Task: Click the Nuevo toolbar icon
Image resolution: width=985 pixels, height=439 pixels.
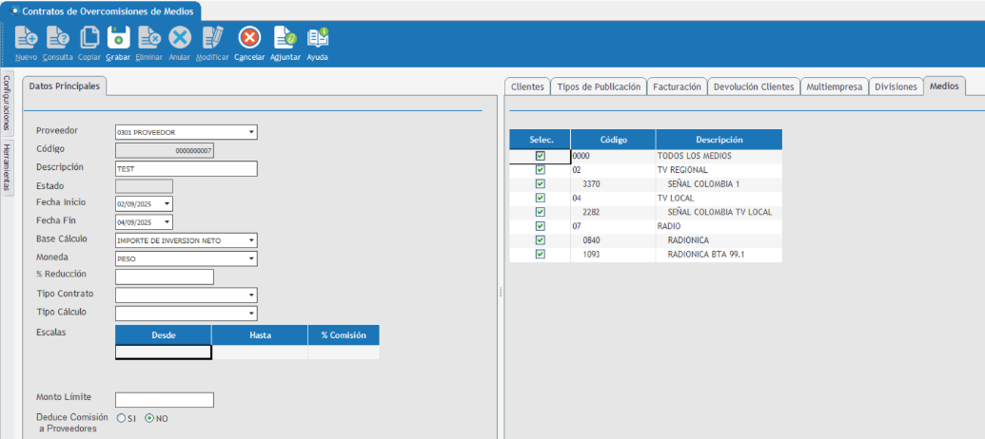Action: [26, 38]
